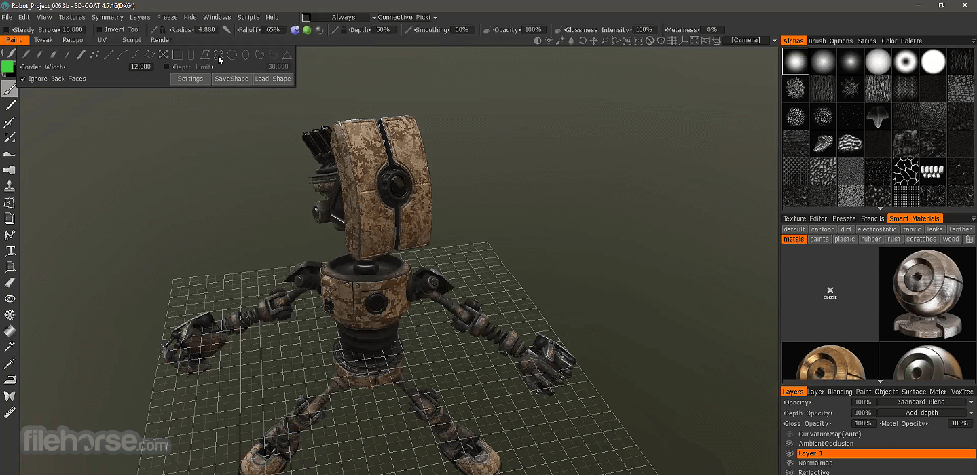
Task: Switch to the Sculpt room tab
Action: (132, 40)
